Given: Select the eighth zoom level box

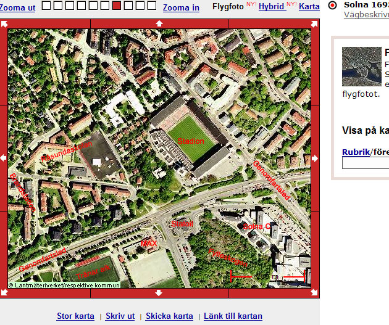Looking at the screenshot, I should 128,6.
